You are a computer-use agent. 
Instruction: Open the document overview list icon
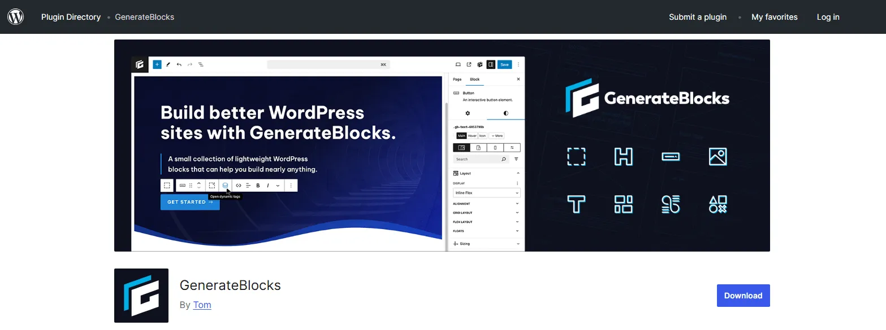pos(201,64)
